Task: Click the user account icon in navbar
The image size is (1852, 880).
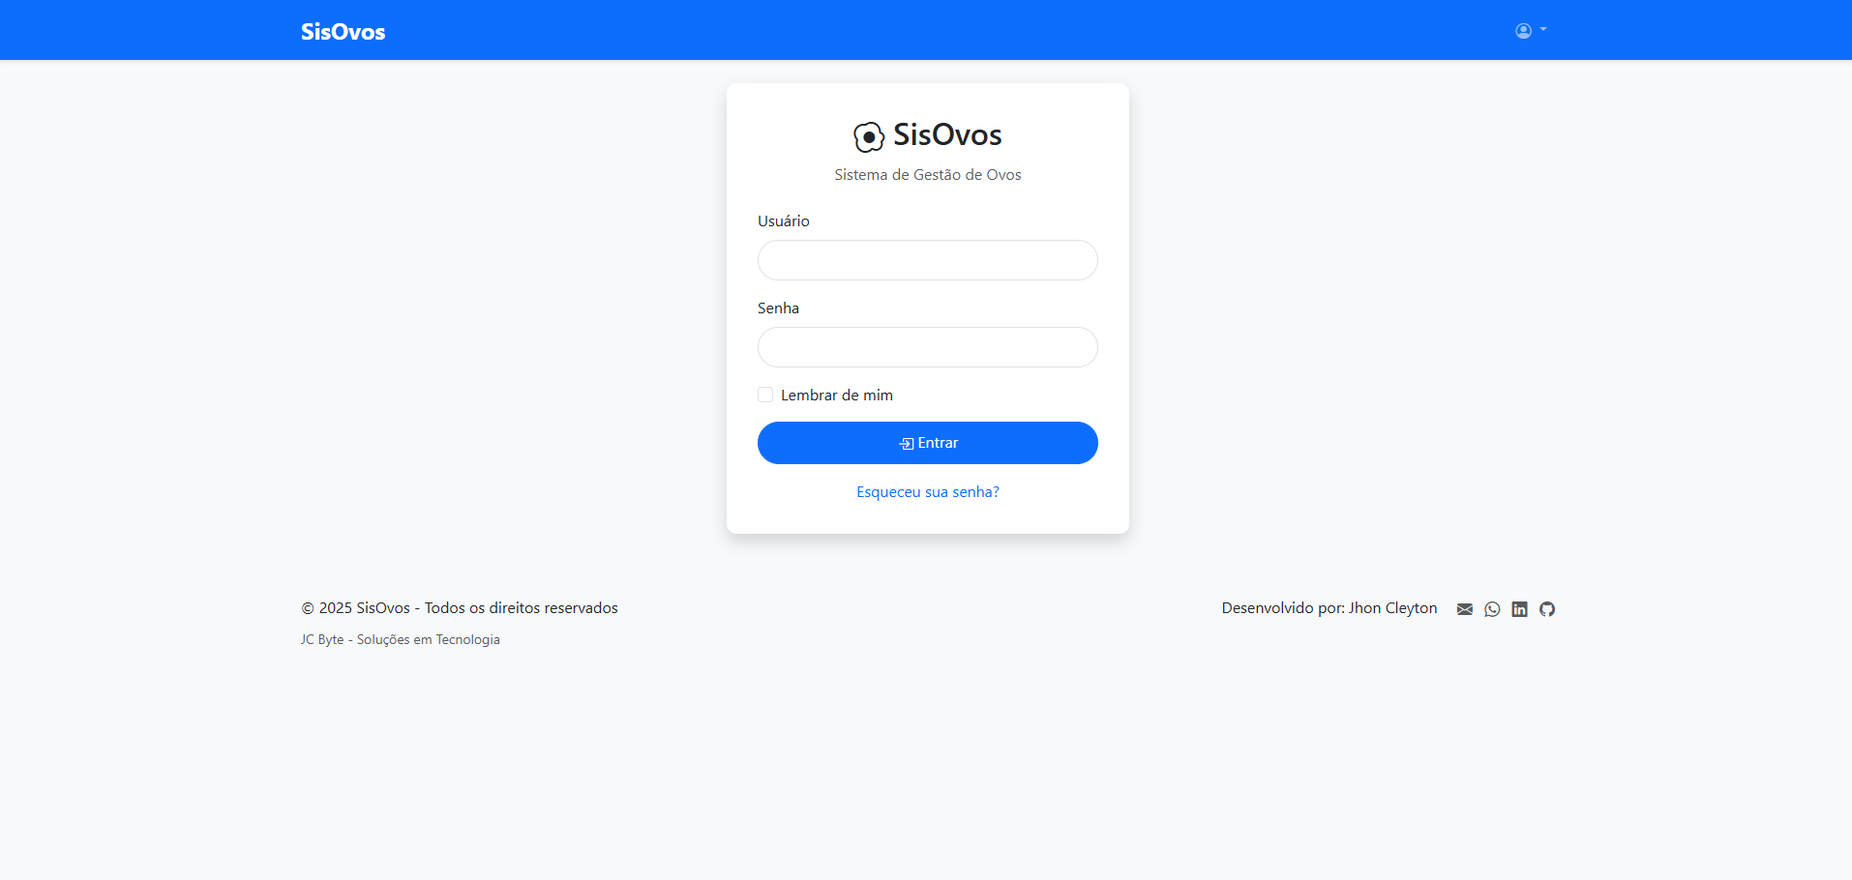Action: click(1523, 31)
